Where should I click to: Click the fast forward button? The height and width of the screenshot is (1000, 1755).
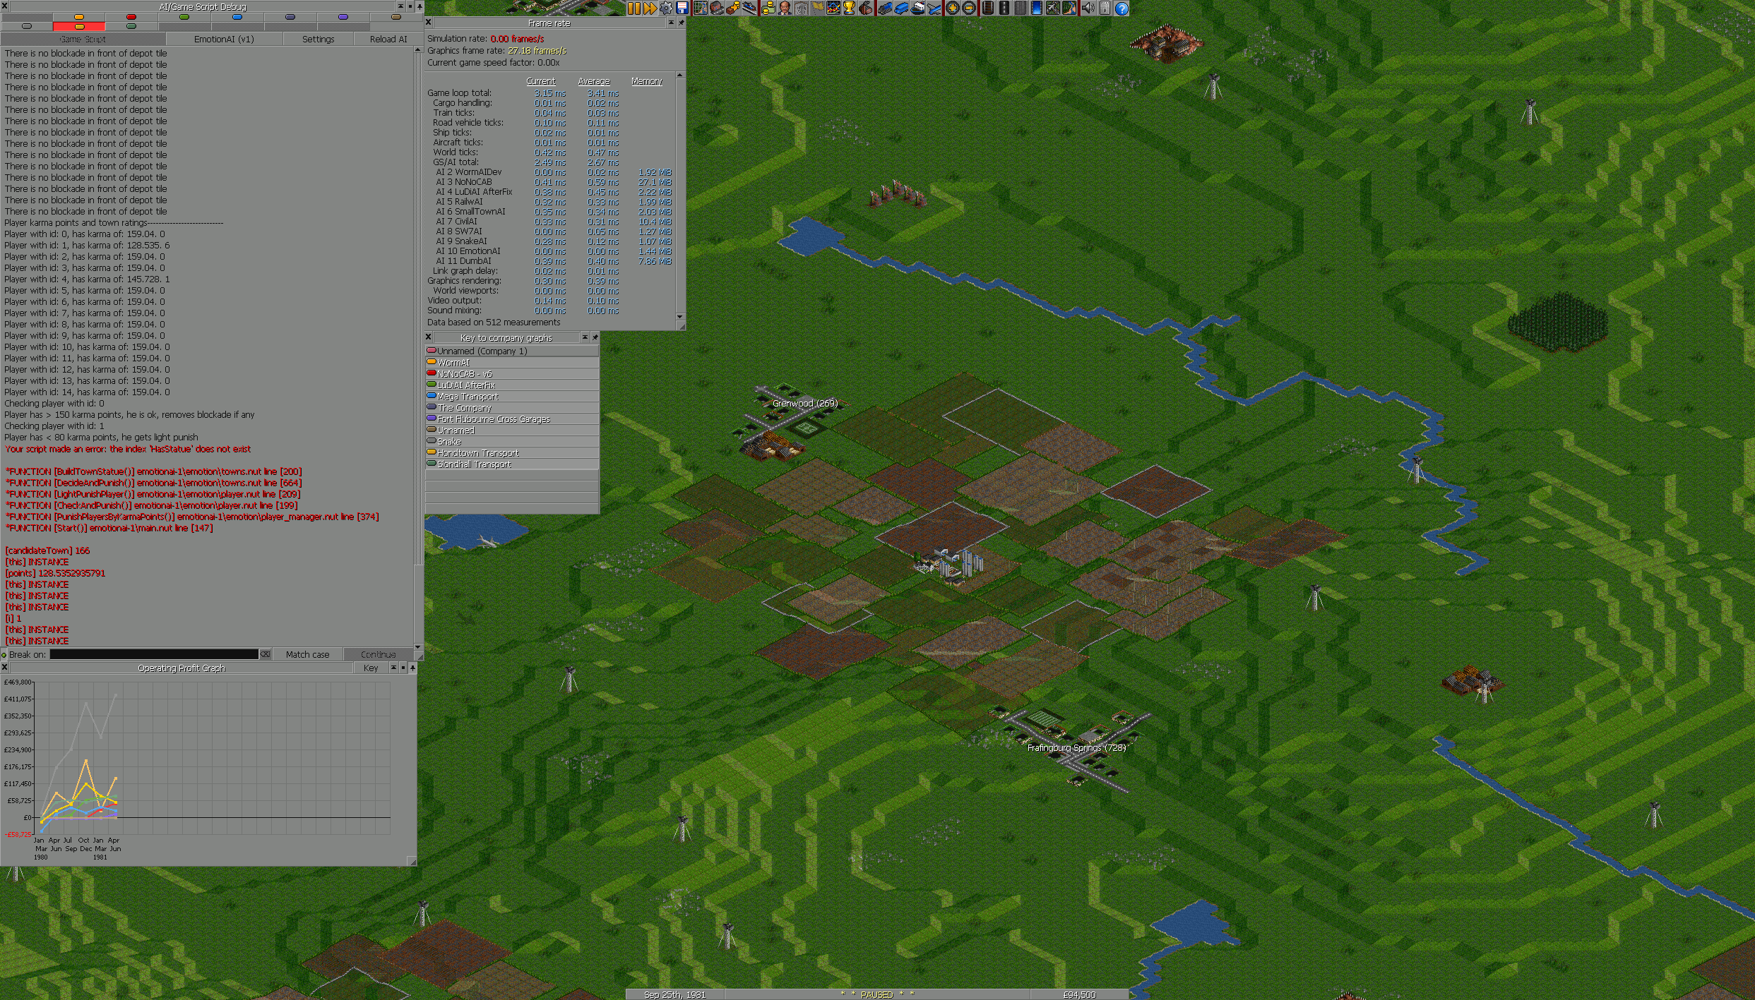point(650,8)
